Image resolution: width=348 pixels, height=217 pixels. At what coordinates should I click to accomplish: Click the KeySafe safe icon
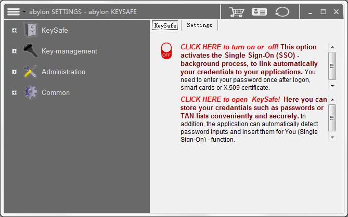(30, 30)
